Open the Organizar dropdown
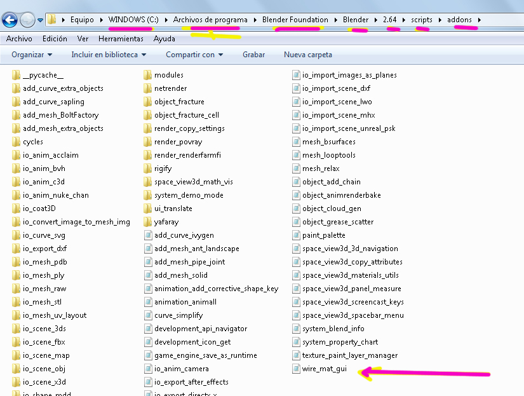 point(32,55)
